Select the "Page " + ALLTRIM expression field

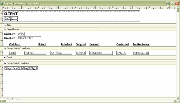(x=21, y=68)
